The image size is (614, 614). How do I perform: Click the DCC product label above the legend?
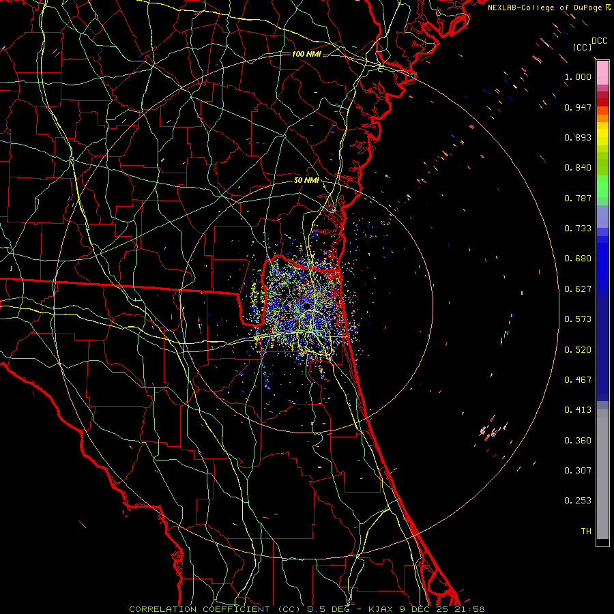(x=599, y=41)
